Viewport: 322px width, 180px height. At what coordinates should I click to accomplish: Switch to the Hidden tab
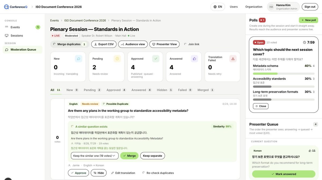[x=165, y=90]
